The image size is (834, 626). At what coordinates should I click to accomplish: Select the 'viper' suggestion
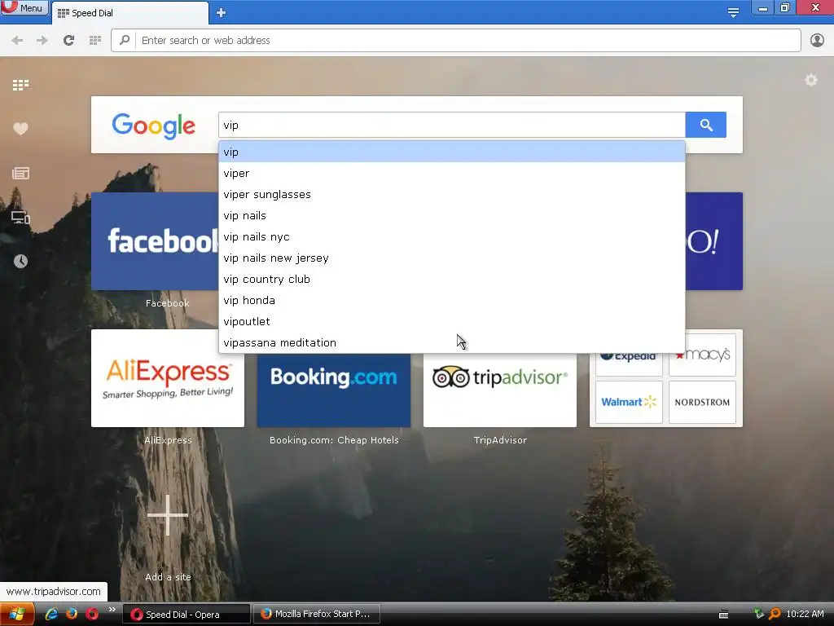(x=451, y=173)
